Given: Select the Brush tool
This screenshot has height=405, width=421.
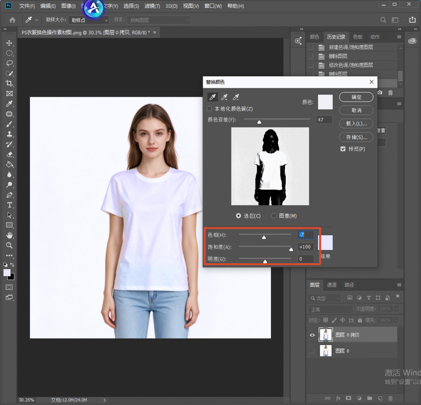Looking at the screenshot, I should [9, 124].
